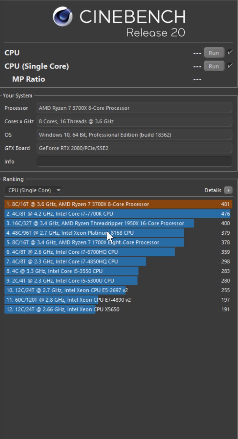The height and width of the screenshot is (439, 238).
Task: Click the Processor field AMD Ryzen 7 3700X
Action: 134,108
